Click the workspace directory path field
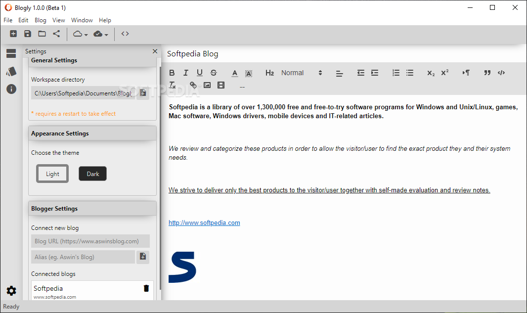Viewport: 527px width, 313px height. (x=83, y=93)
